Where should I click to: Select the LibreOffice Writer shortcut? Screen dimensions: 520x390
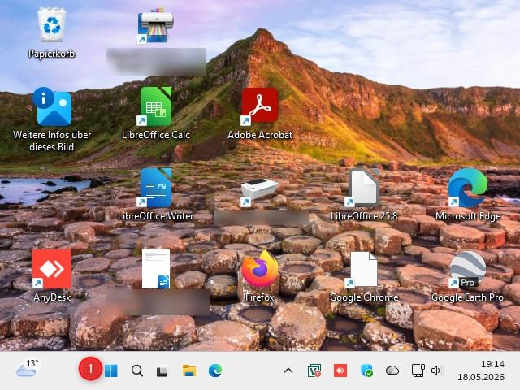pos(155,188)
